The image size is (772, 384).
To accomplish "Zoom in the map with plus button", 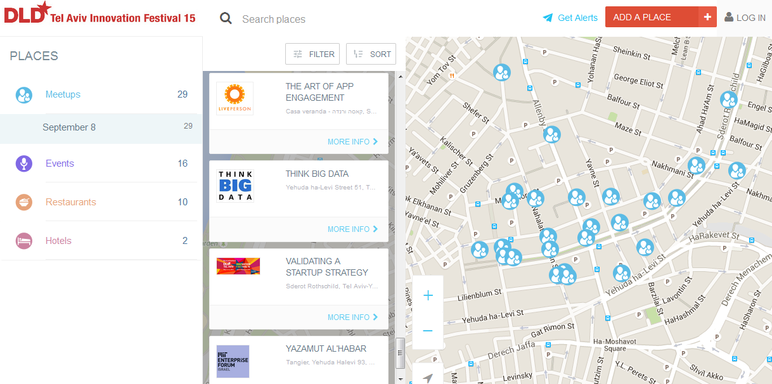I will point(428,295).
